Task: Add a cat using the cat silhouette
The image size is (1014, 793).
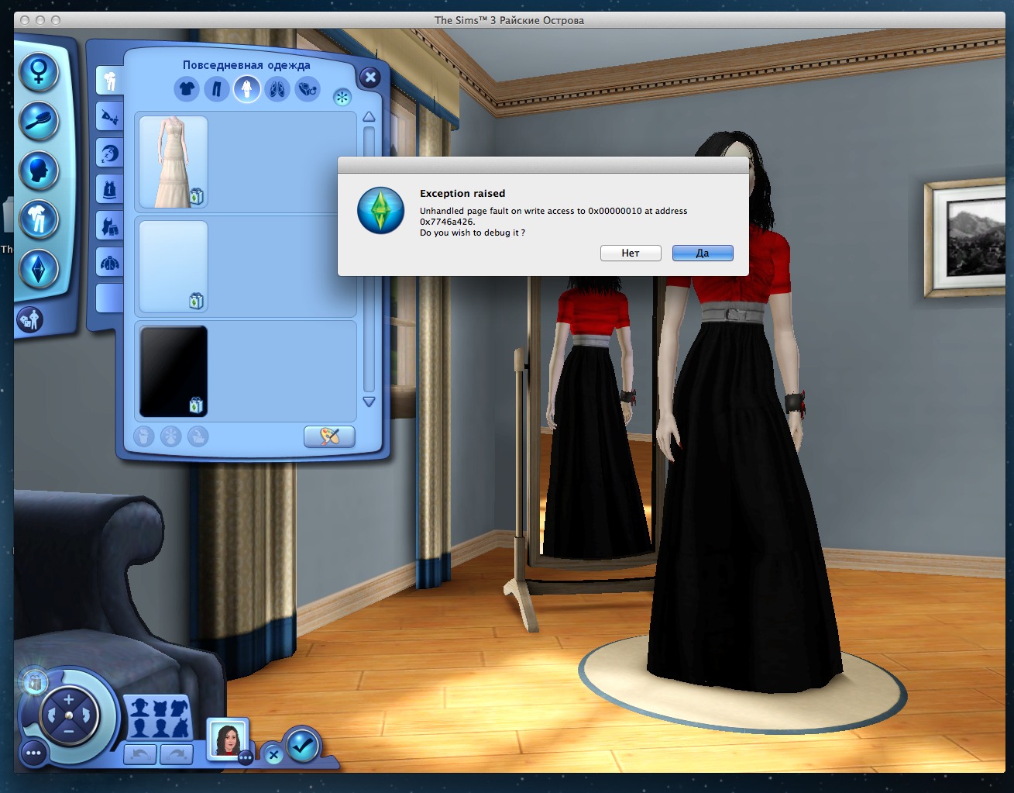Action: [160, 708]
